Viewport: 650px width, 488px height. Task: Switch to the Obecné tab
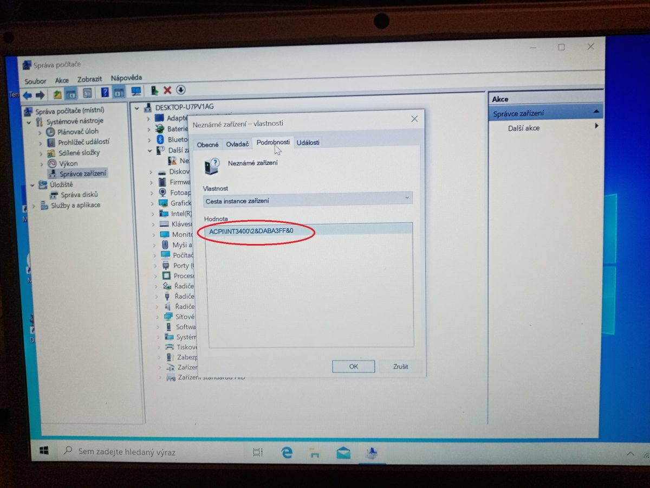tap(208, 145)
